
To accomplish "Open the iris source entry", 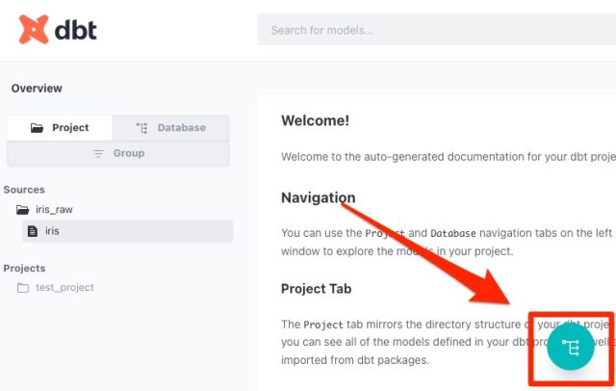I will (x=52, y=231).
